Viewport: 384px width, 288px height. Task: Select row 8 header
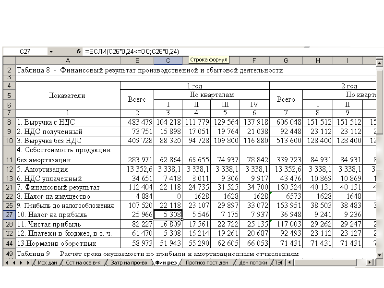9,122
